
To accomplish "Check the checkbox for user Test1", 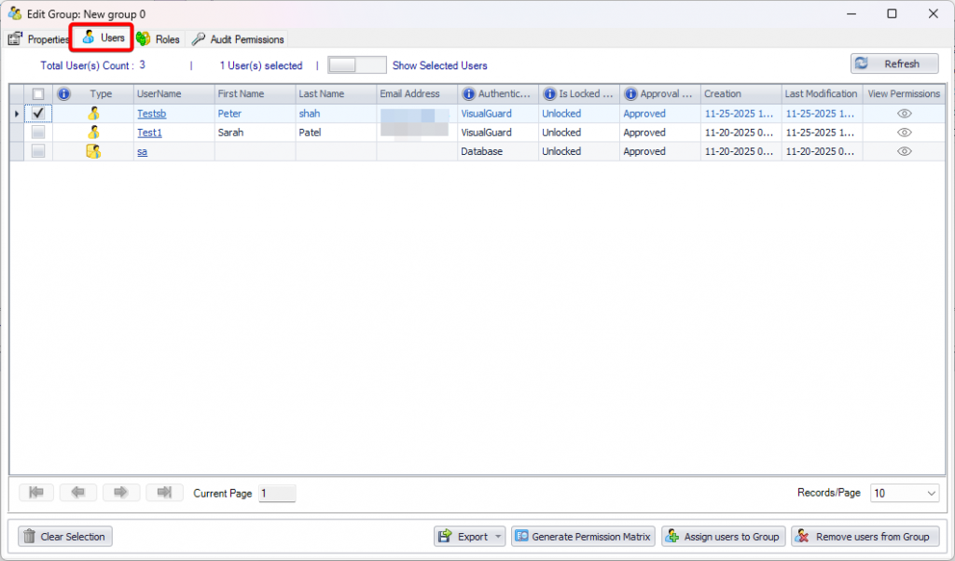I will point(38,133).
